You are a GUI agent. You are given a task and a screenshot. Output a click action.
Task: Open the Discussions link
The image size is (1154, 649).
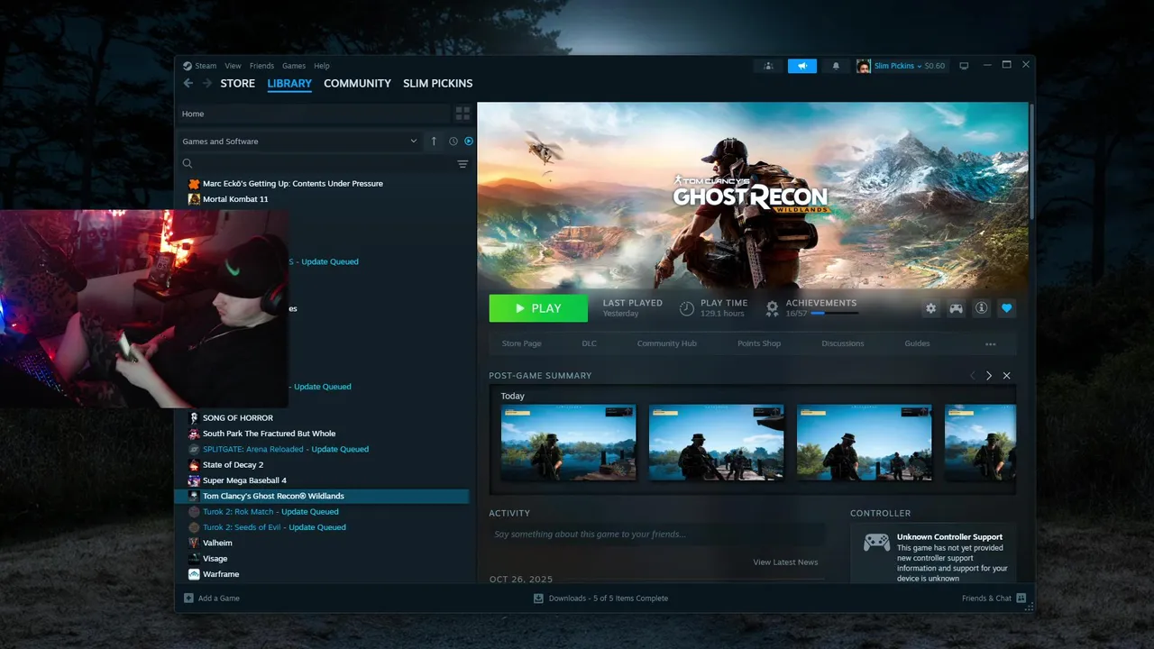click(x=843, y=343)
